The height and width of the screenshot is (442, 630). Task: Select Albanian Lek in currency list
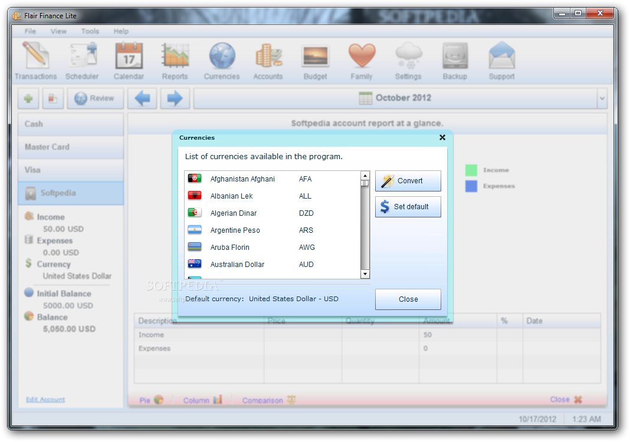point(273,196)
